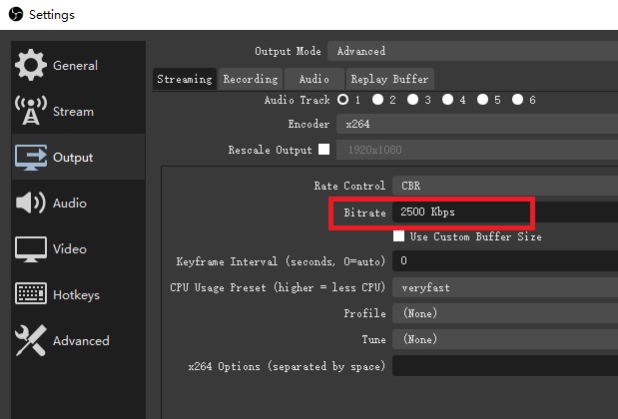Select the Output monitor-arrow icon
This screenshot has height=419, width=618.
30,158
